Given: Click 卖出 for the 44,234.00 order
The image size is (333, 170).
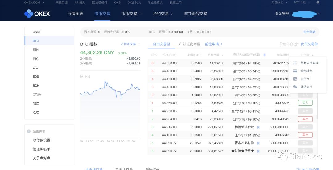Looking at the screenshot, I should [305, 119].
